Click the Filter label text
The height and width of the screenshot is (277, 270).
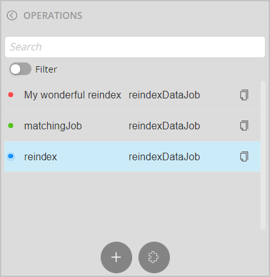(46, 69)
